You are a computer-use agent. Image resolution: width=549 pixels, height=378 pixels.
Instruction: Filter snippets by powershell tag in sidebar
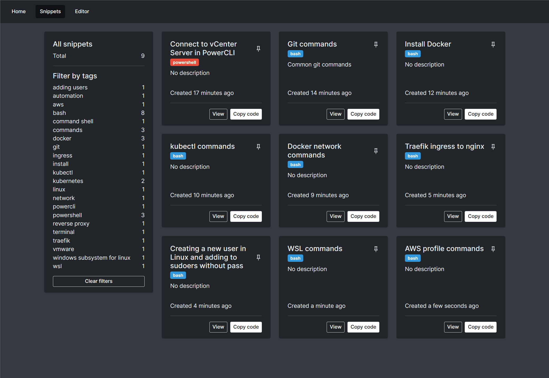[x=67, y=215]
